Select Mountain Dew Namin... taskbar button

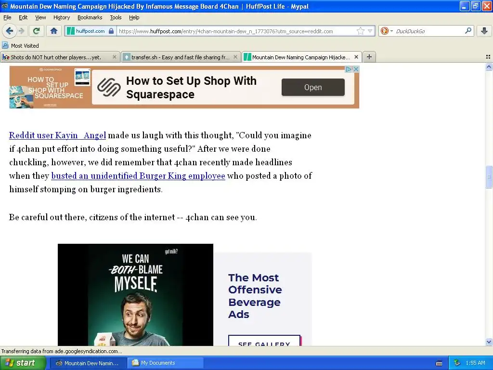pyautogui.click(x=89, y=363)
